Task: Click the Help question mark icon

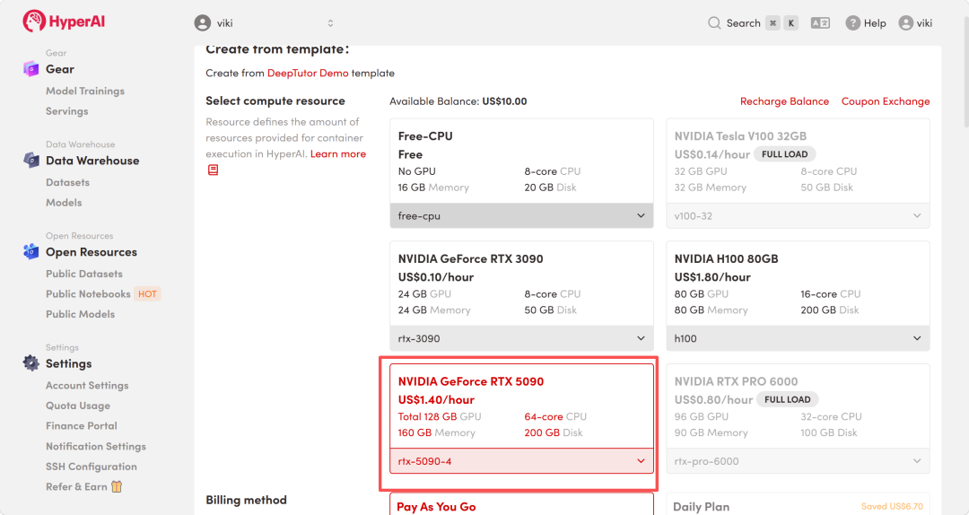Action: click(853, 22)
